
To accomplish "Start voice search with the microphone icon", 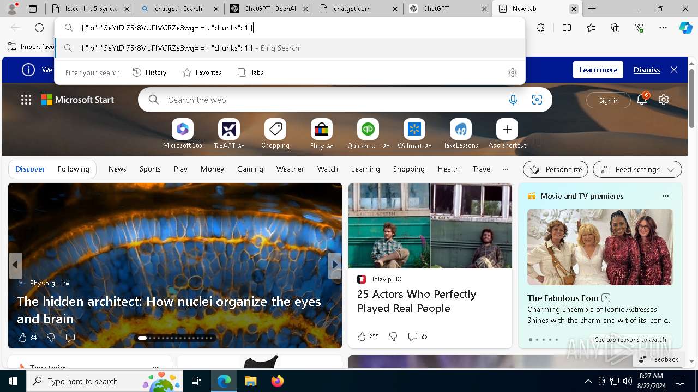I will click(x=513, y=100).
